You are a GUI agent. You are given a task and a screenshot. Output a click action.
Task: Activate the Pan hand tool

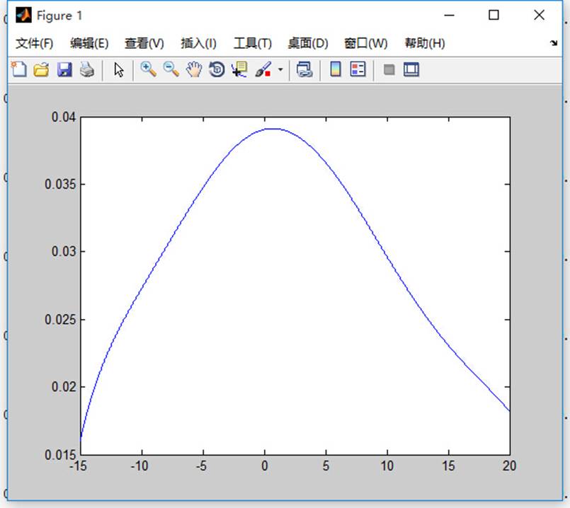193,69
